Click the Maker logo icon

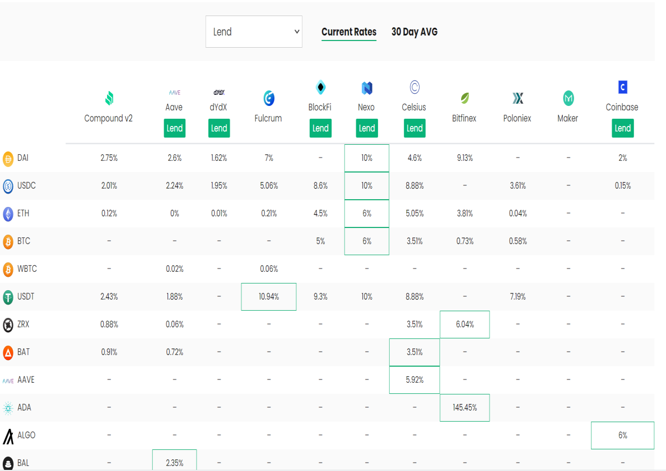point(568,99)
